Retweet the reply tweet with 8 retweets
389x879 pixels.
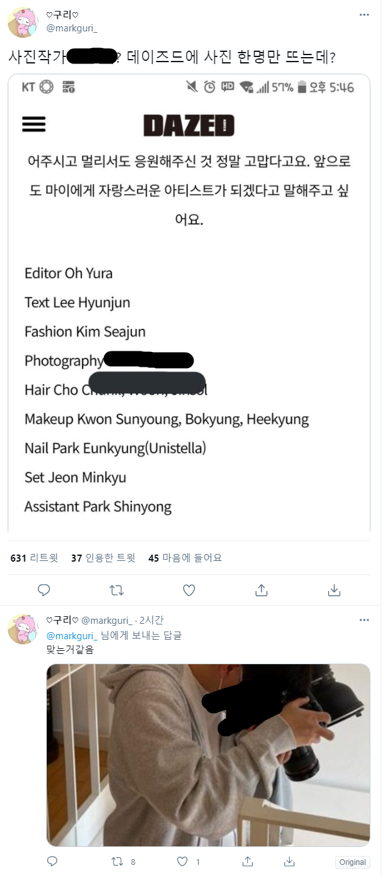[117, 861]
